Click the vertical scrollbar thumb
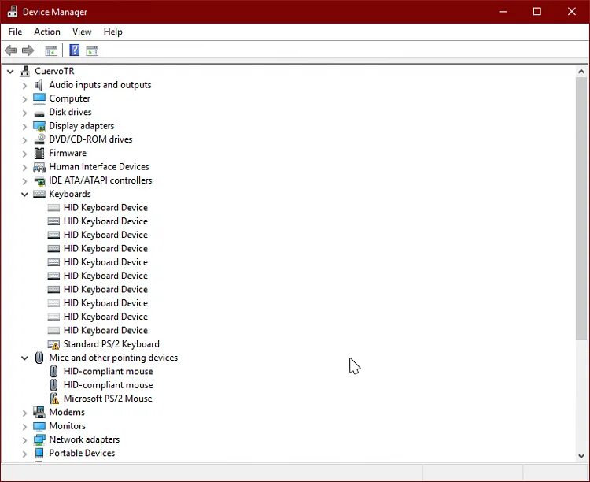This screenshot has height=482, width=590. coord(581,209)
